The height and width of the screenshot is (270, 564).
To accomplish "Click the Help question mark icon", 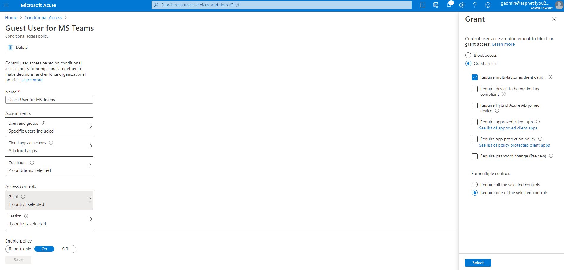I will (475, 5).
